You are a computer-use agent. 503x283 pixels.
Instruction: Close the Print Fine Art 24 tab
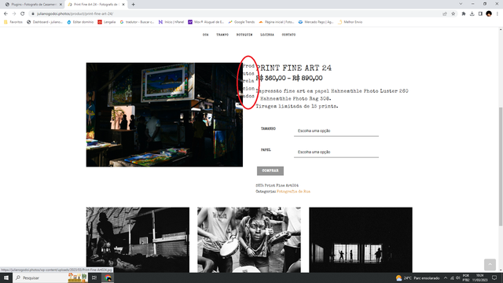pos(123,5)
